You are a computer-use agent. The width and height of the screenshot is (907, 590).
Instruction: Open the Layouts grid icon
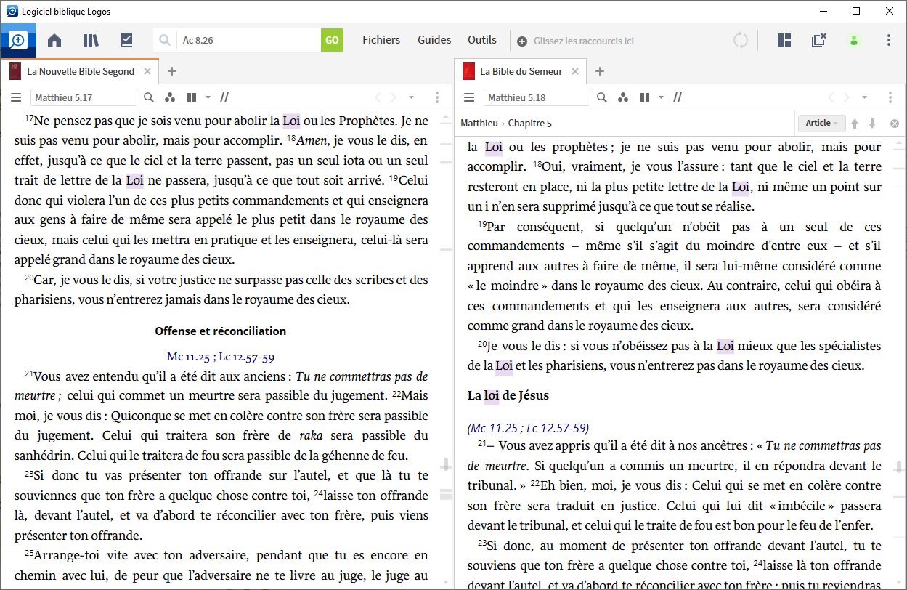click(784, 41)
